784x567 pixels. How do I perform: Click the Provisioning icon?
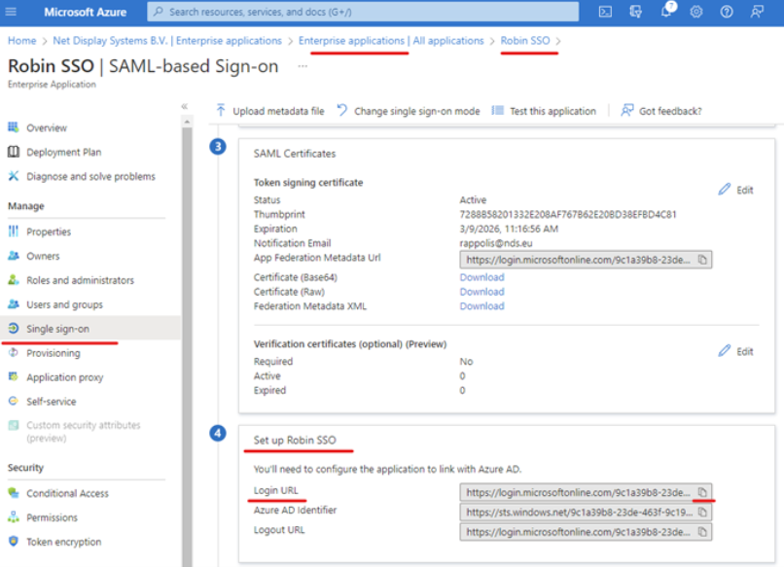coord(14,352)
